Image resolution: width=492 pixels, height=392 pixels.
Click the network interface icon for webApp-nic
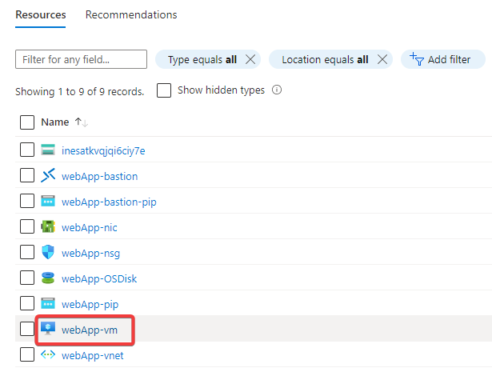coord(49,227)
